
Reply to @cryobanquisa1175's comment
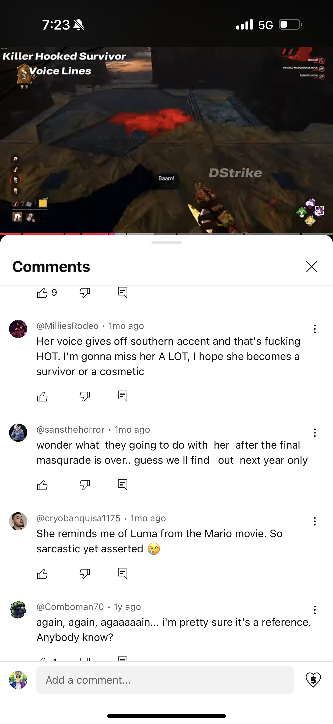(123, 573)
